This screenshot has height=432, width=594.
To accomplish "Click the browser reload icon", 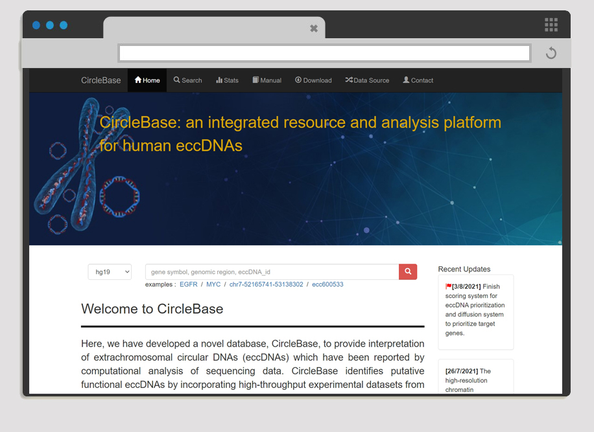I will [551, 53].
